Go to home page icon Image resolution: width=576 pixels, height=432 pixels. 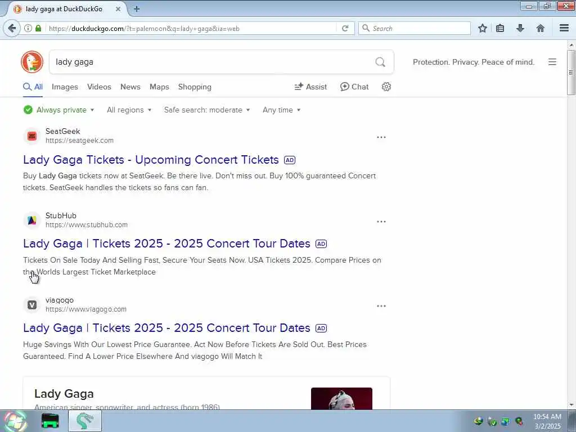click(x=541, y=28)
